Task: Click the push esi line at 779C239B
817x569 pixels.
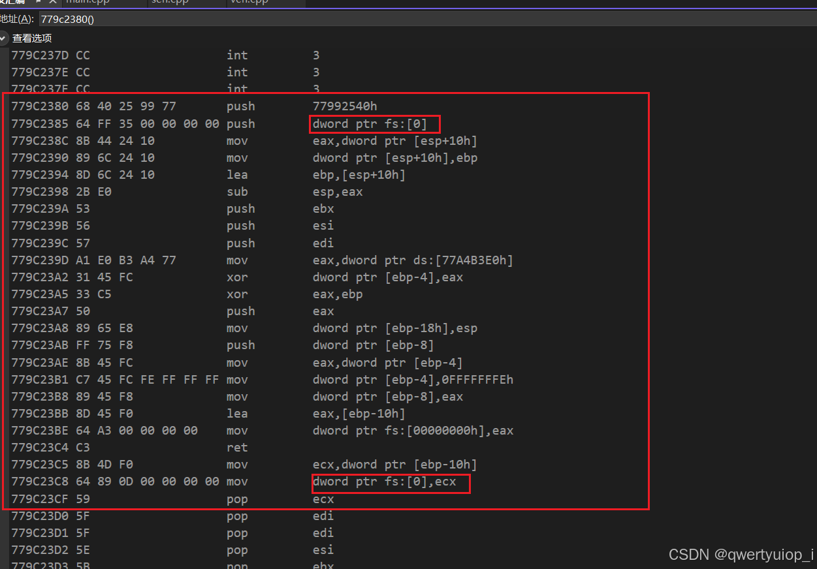Action: pos(172,226)
